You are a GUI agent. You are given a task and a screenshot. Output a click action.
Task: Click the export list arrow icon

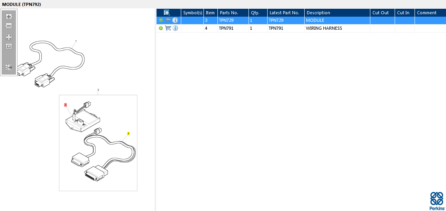(9, 67)
